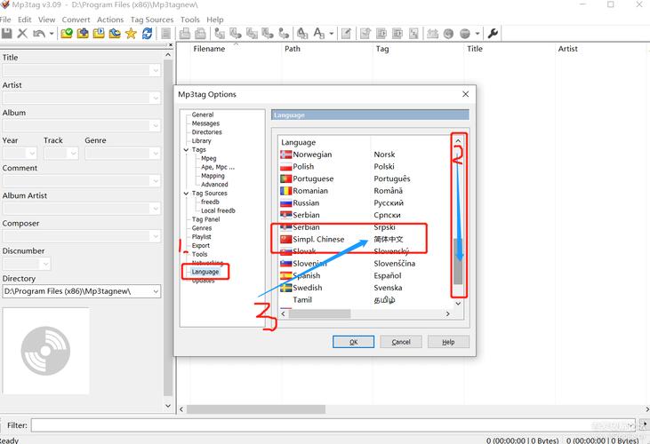Viewport: 650px width, 444px height.
Task: Click the Actions icon in the toolbar
Action: [x=302, y=34]
